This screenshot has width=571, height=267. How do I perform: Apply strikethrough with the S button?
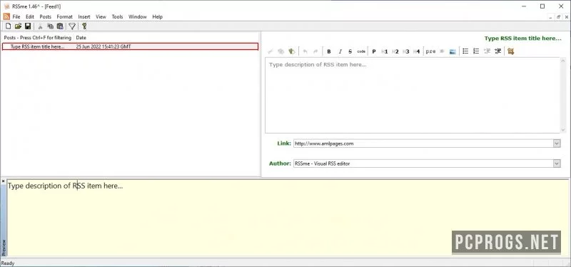click(350, 51)
